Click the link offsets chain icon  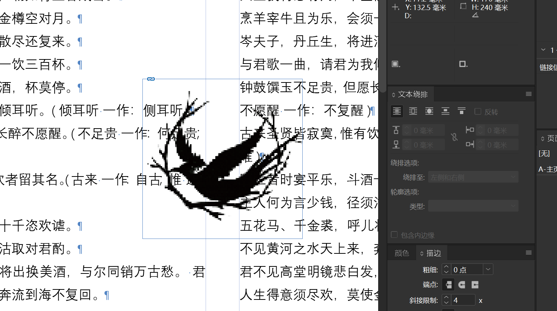coord(454,137)
